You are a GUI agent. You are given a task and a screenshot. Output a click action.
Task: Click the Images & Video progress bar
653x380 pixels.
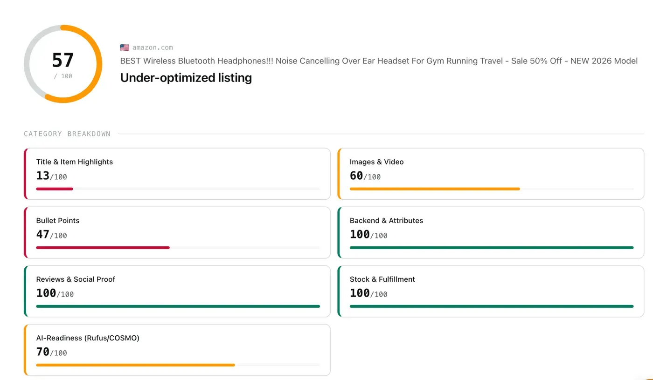click(x=492, y=189)
